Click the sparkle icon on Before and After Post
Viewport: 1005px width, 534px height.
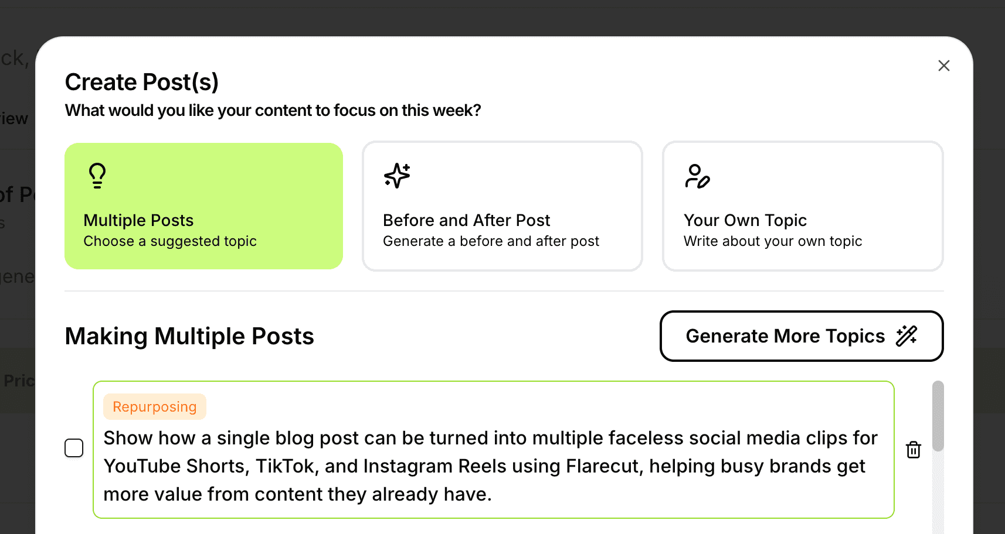[x=397, y=176]
